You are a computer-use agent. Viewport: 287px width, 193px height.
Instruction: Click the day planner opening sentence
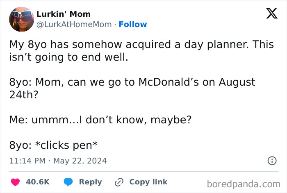tap(123, 45)
